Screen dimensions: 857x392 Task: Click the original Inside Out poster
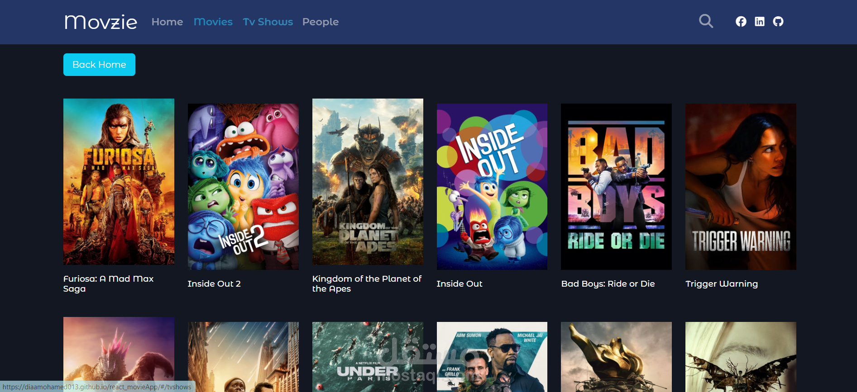[492, 187]
